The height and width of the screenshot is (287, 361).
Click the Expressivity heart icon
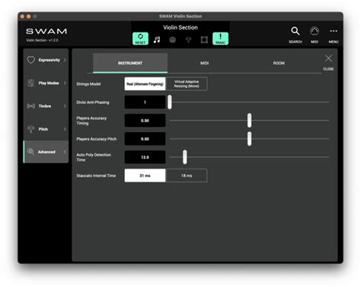[x=31, y=60]
